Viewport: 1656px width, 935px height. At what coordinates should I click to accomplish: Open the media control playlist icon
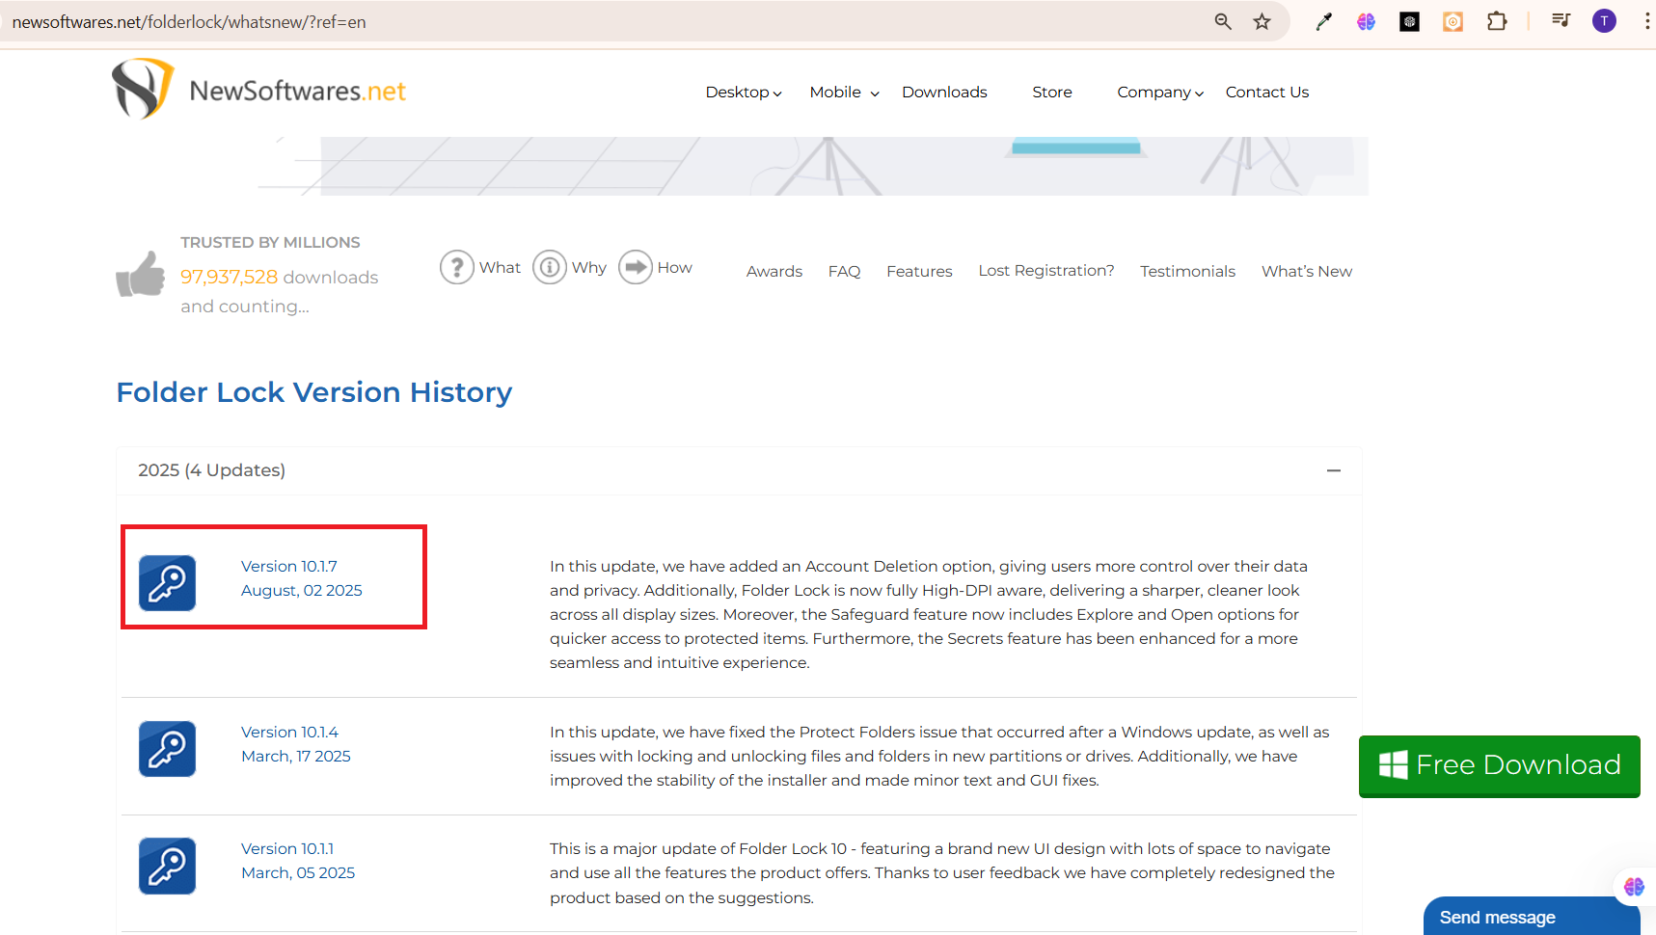click(x=1561, y=20)
